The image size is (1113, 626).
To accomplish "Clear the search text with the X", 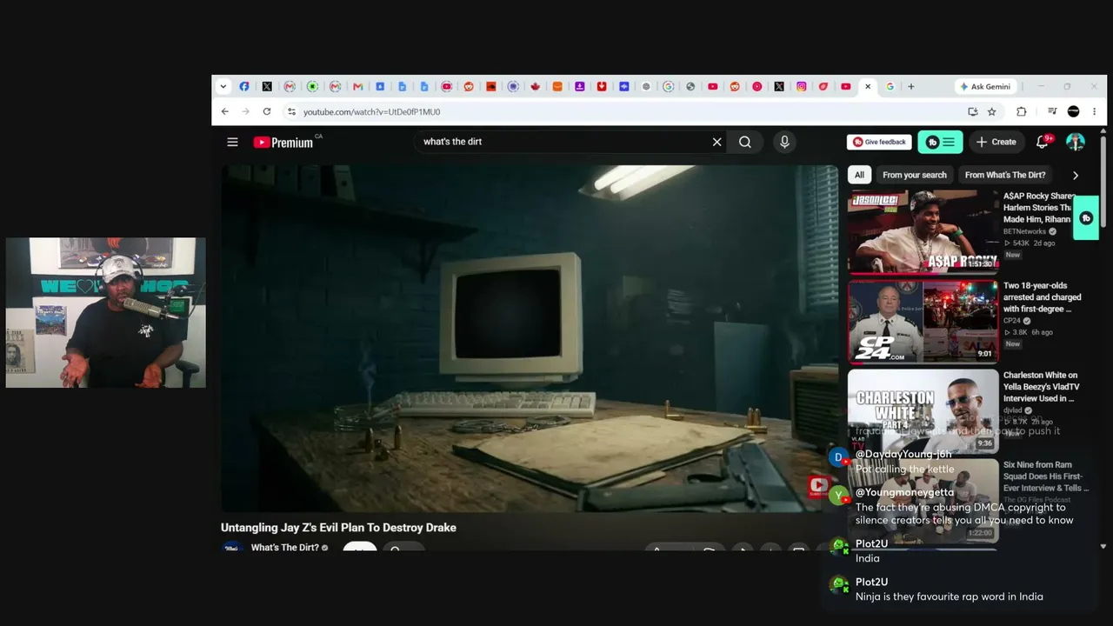I will [x=717, y=142].
